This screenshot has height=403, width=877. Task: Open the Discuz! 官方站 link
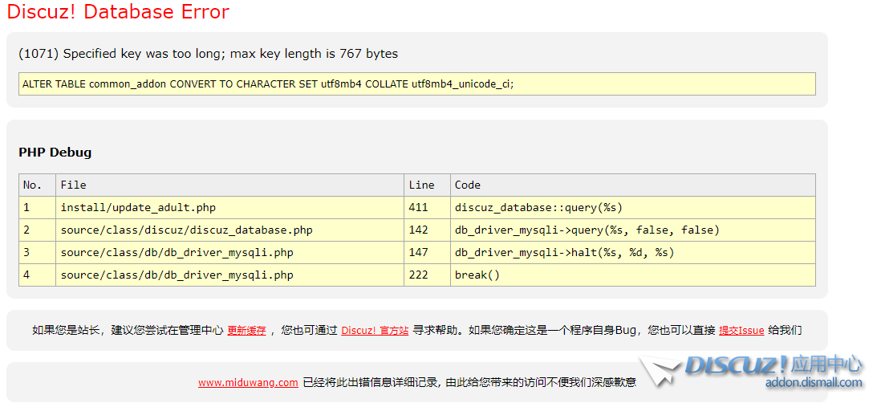pyautogui.click(x=375, y=330)
